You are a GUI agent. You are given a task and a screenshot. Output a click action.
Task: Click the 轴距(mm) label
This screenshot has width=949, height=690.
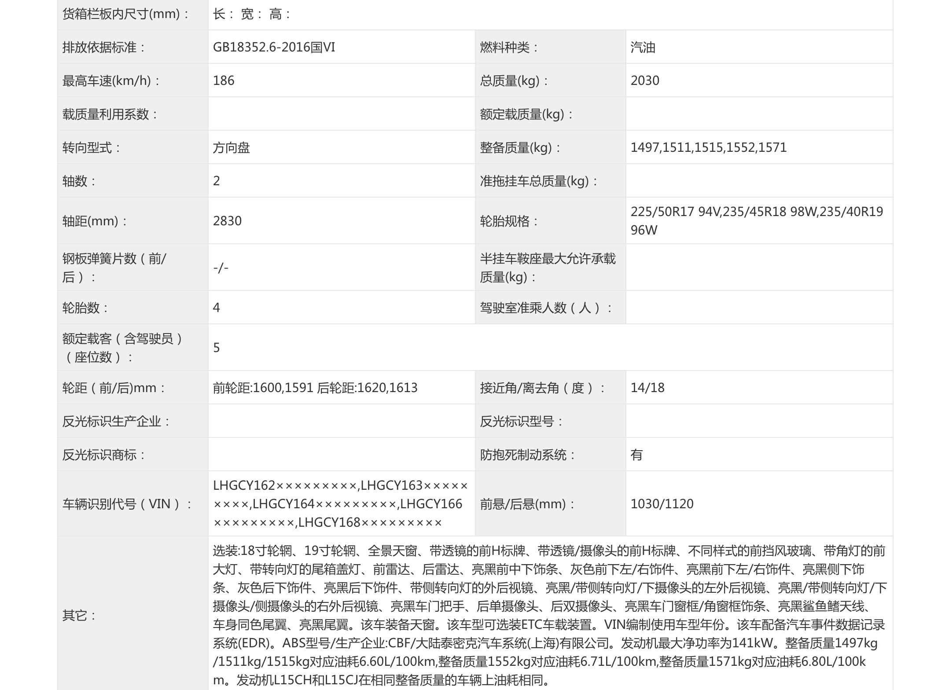tap(94, 220)
